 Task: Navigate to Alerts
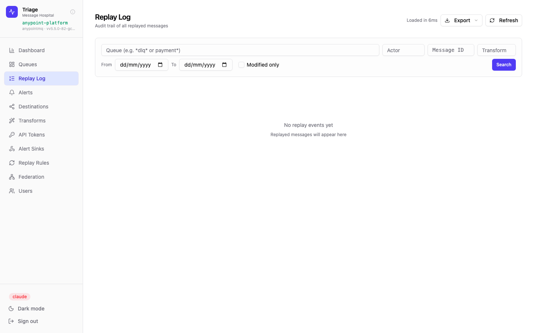41,92
